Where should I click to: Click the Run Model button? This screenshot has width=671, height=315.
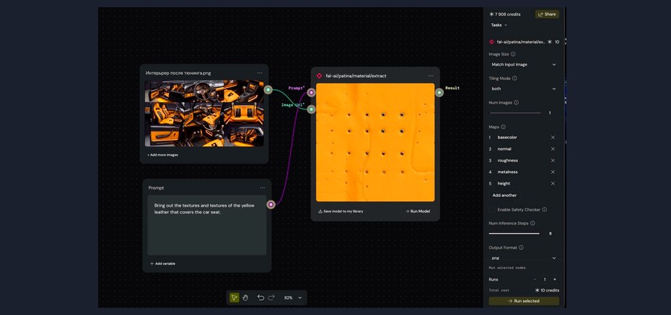(417, 211)
